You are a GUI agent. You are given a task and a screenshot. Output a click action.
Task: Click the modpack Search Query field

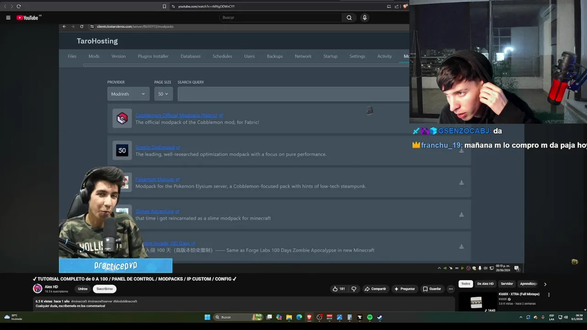[293, 94]
